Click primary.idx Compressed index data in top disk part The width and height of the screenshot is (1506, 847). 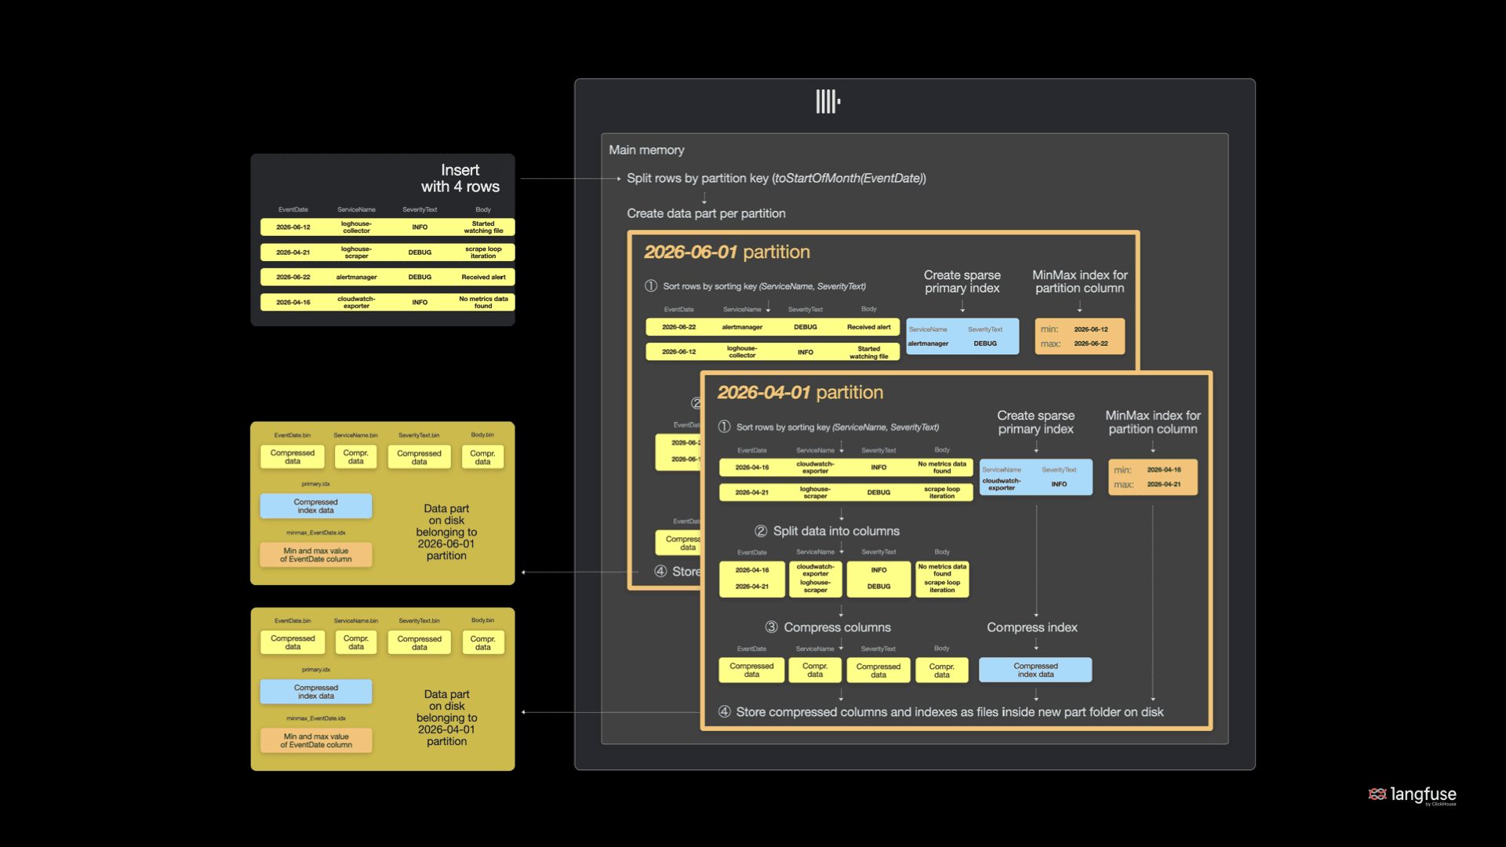tap(316, 506)
